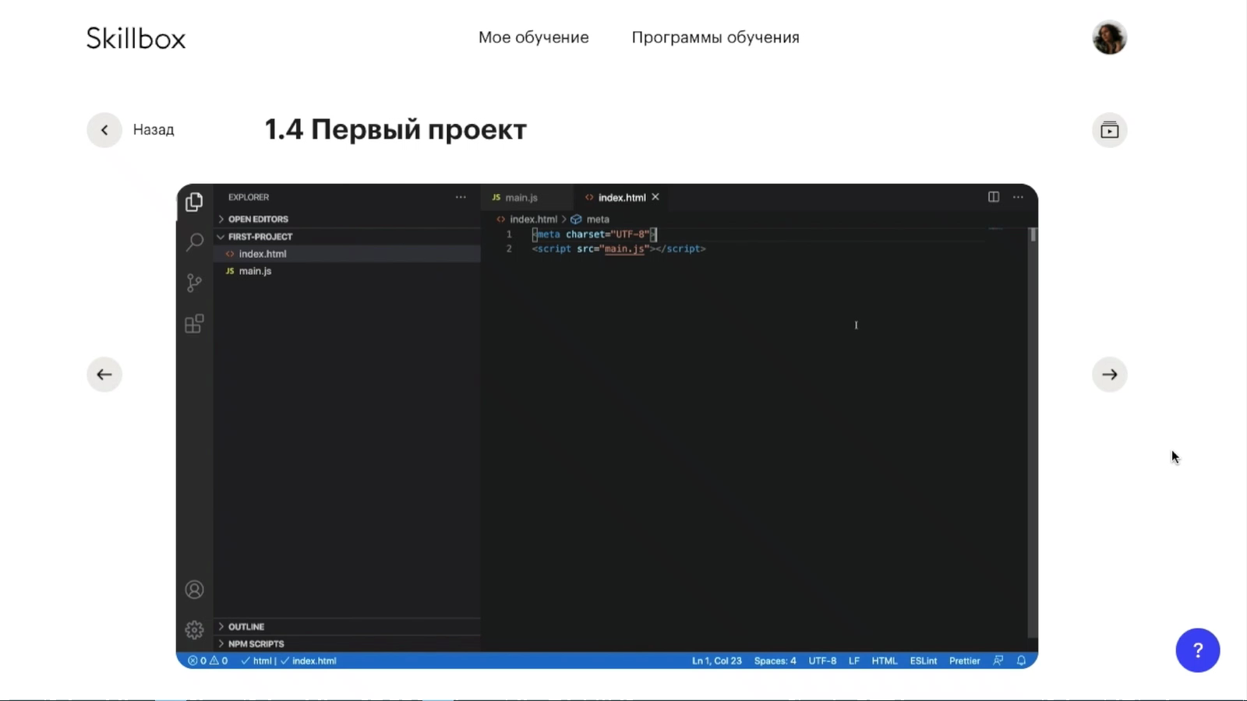Click the notifications bell in the status bar
This screenshot has height=701, width=1247.
coord(1022,660)
